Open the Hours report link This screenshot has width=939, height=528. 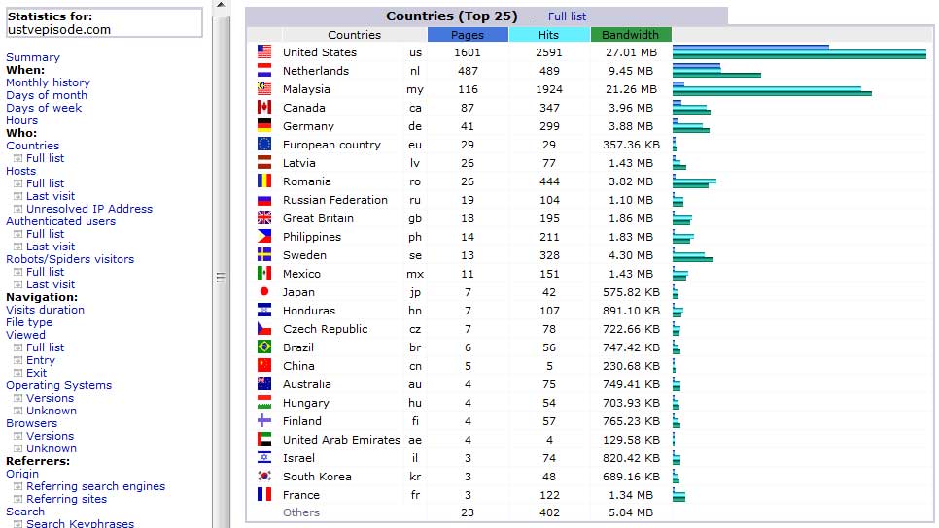coord(21,120)
